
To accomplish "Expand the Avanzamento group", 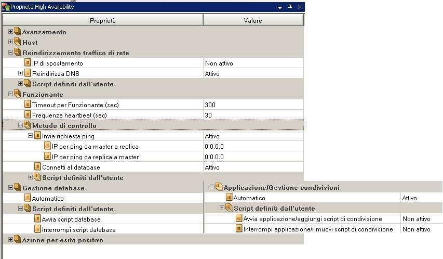I will (x=10, y=31).
